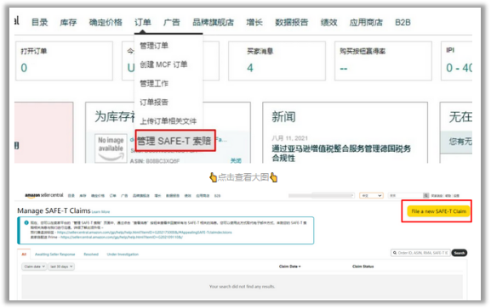Open the AppealingSAFE-Tclaimdecisions help URL
This screenshot has width=491, height=308.
[145, 232]
